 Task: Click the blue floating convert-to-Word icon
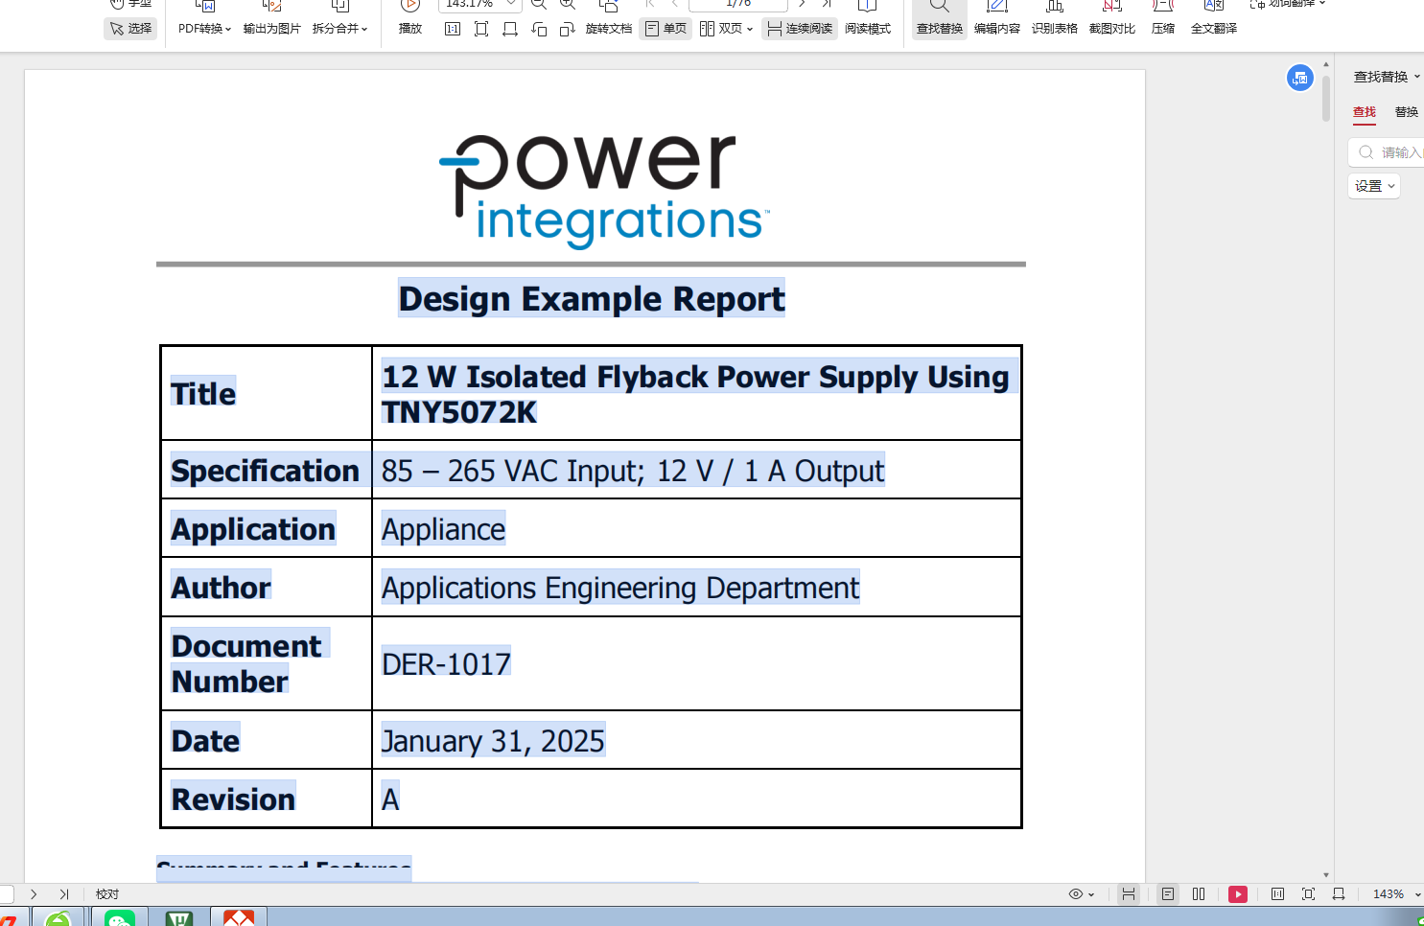pos(1300,78)
